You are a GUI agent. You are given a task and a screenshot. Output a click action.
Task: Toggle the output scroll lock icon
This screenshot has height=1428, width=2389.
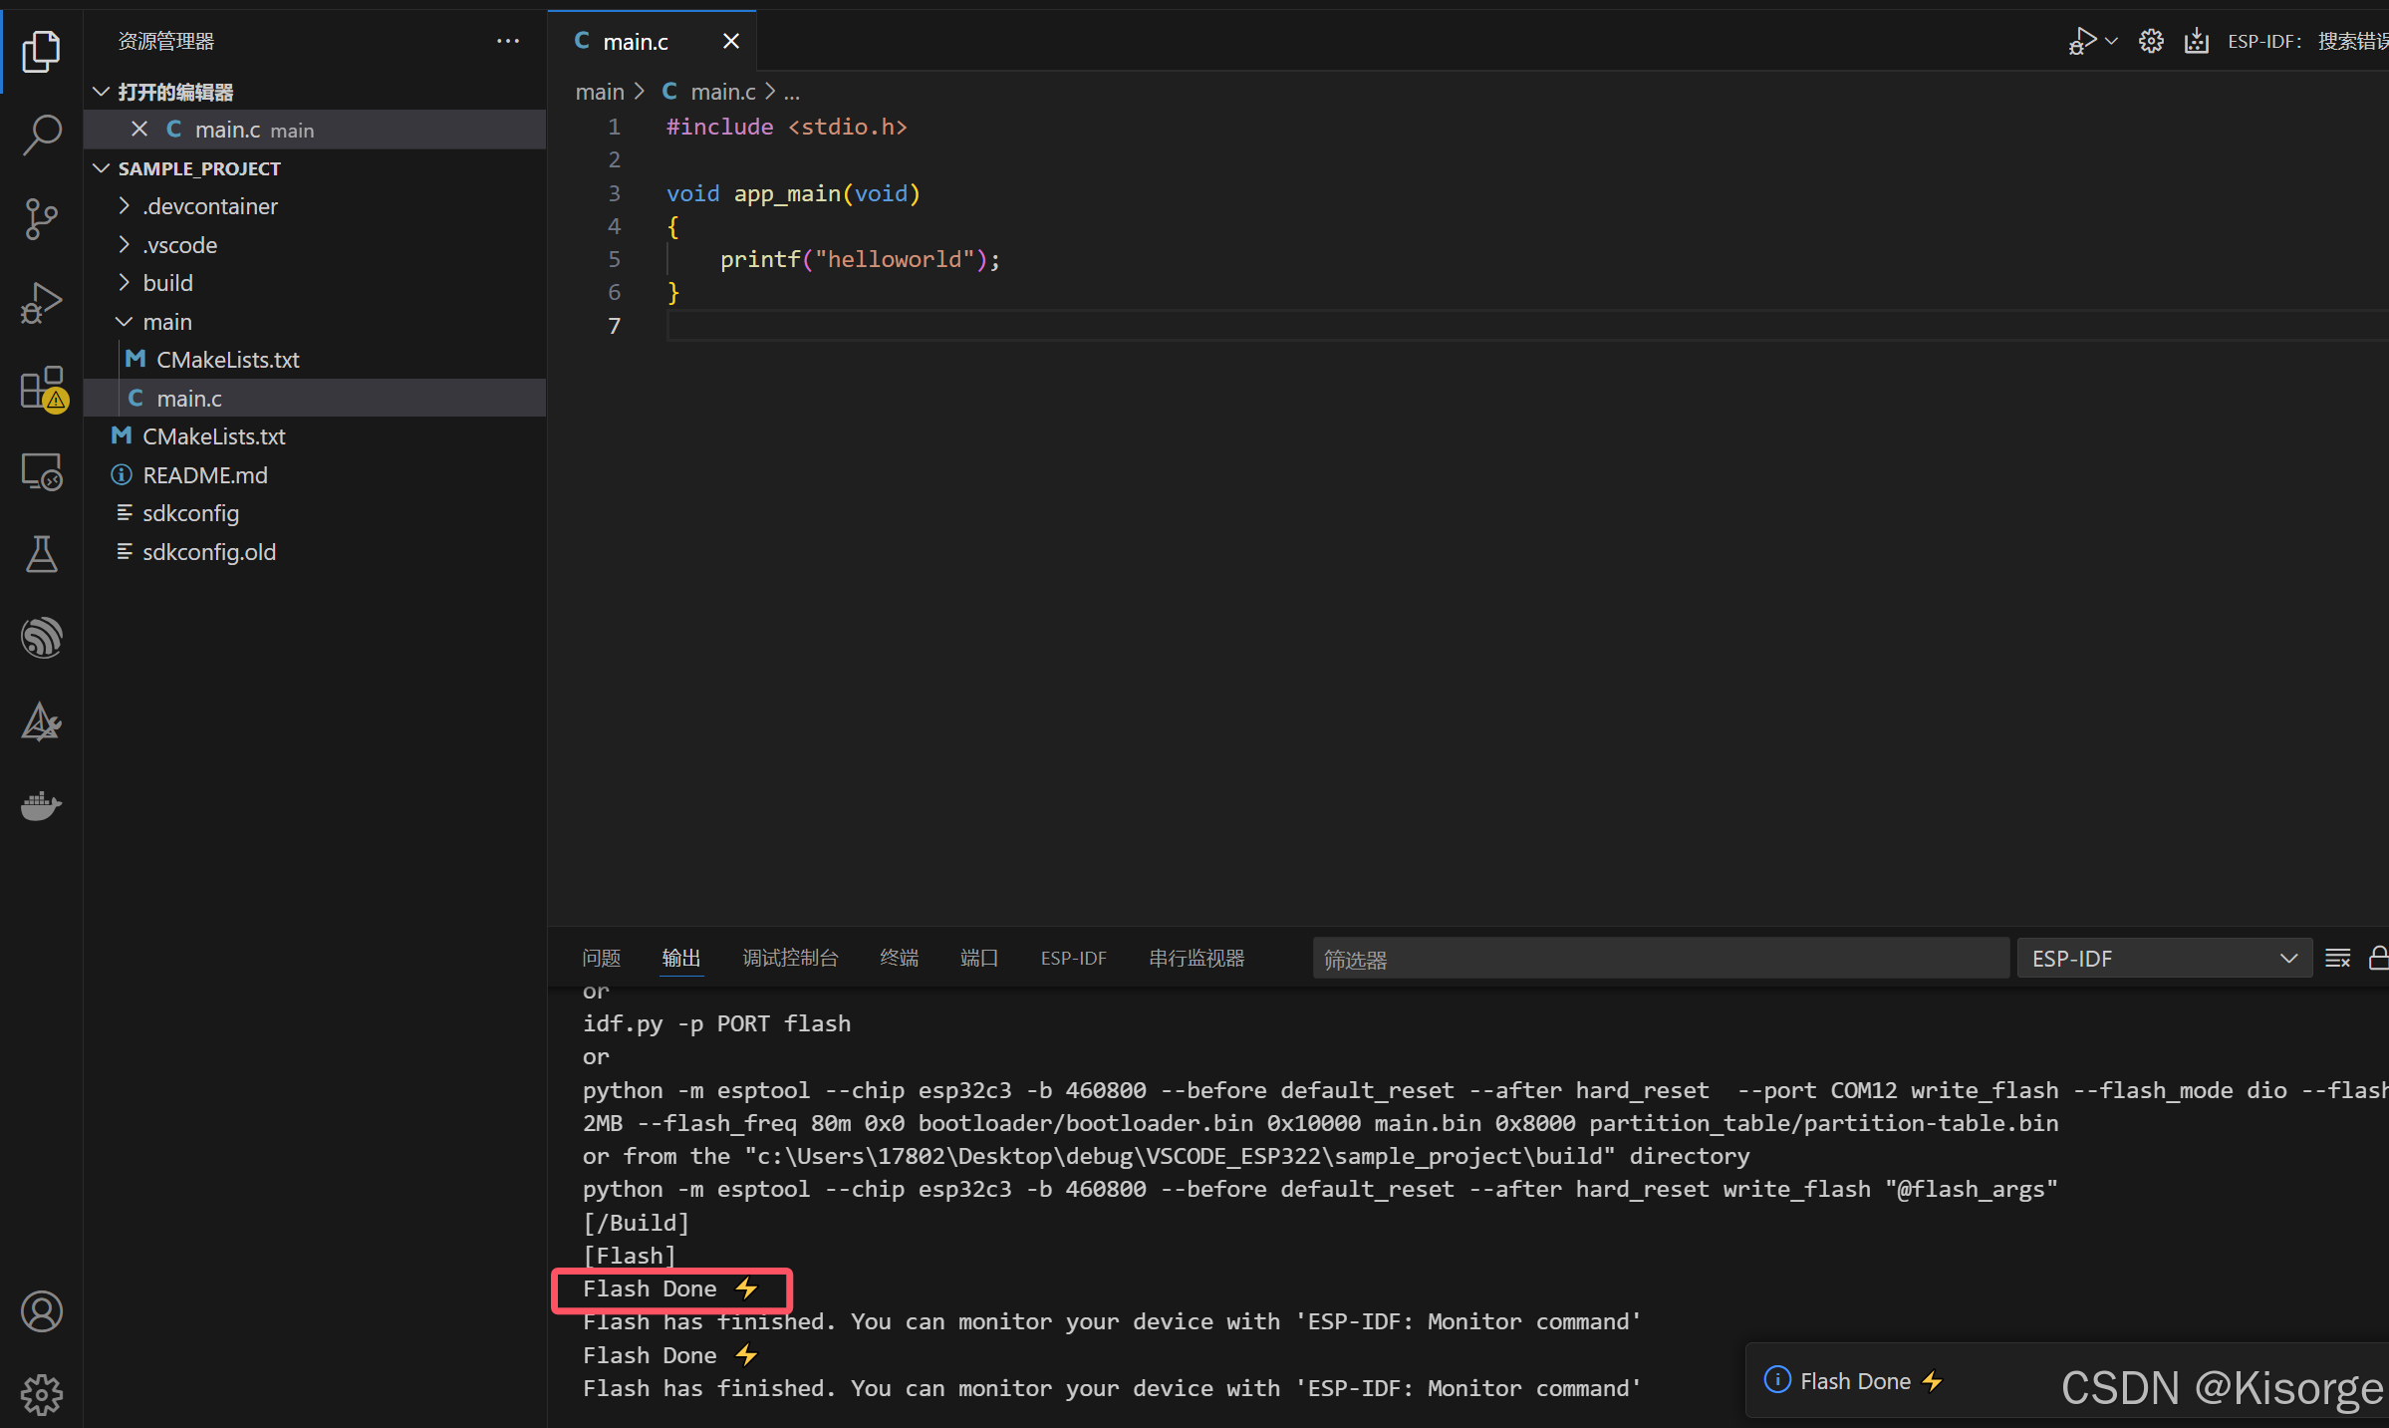[x=2378, y=959]
